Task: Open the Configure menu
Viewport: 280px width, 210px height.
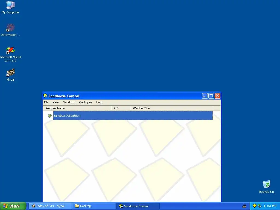Action: point(86,102)
